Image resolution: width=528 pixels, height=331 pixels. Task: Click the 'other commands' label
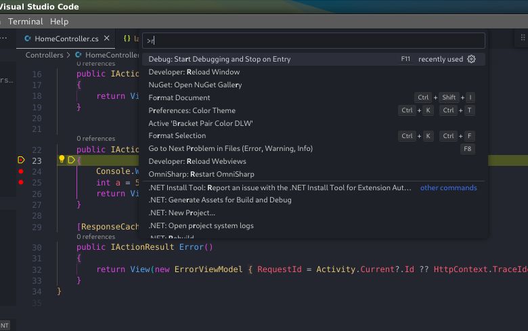click(x=448, y=187)
